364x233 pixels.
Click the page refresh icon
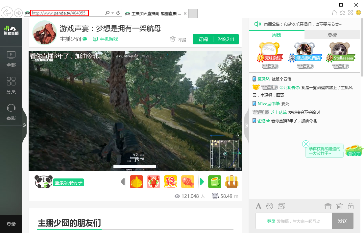pos(118,13)
